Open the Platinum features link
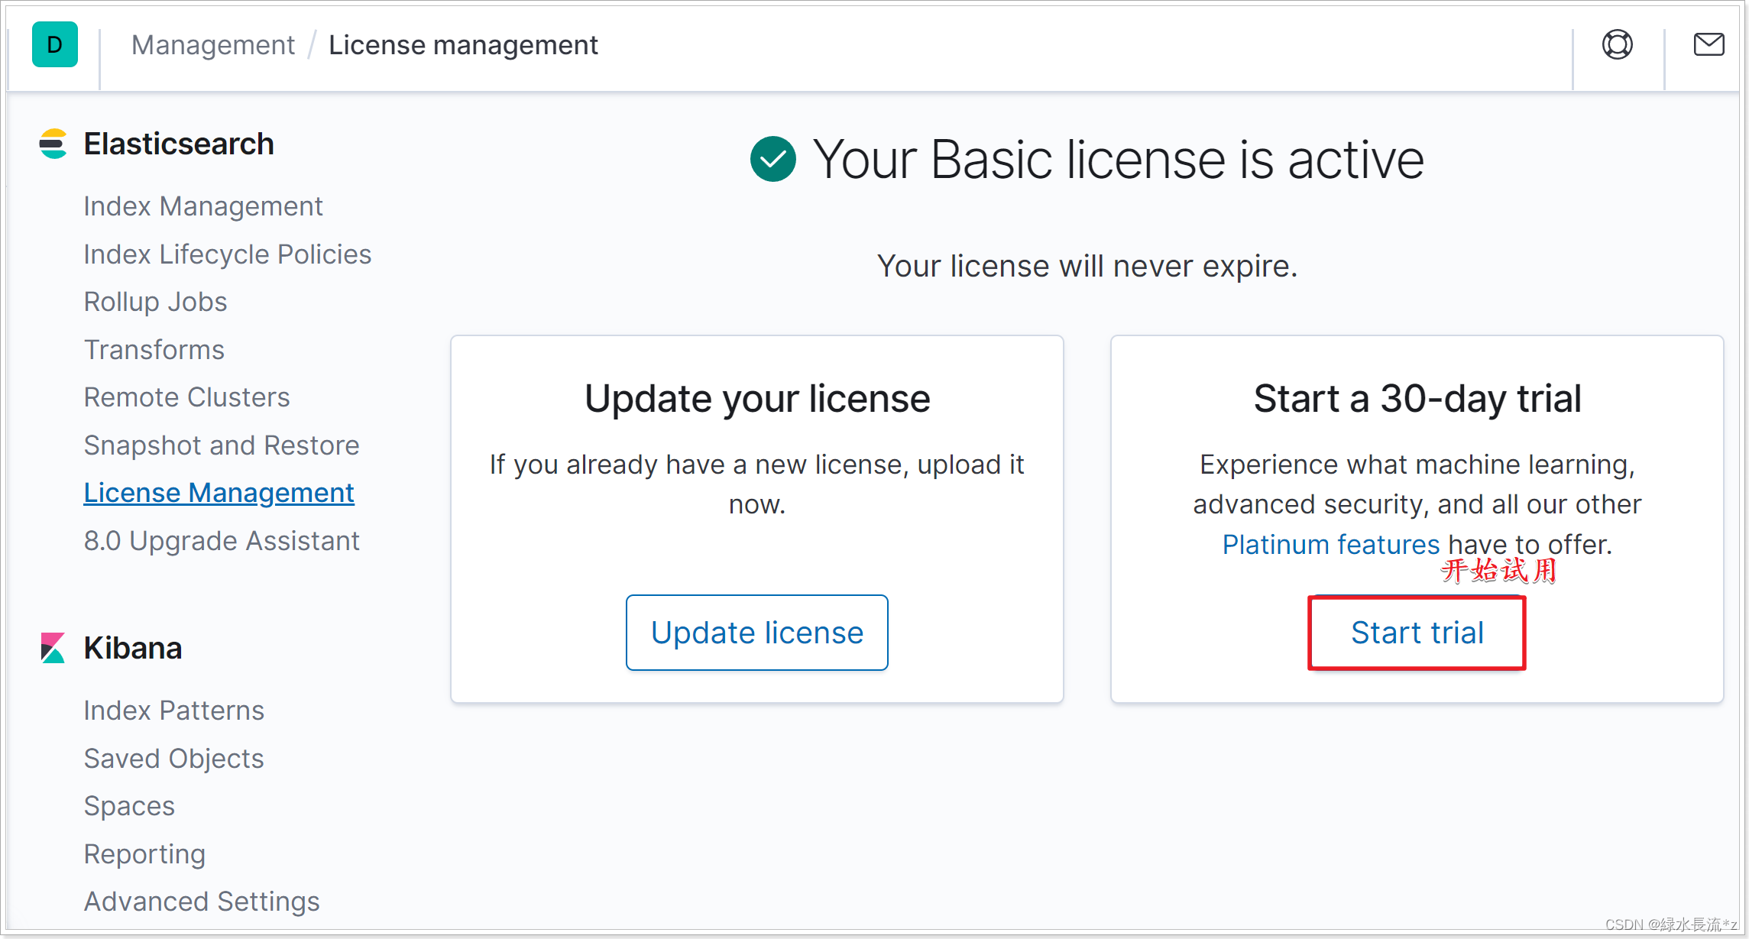The image size is (1749, 939). pos(1331,545)
